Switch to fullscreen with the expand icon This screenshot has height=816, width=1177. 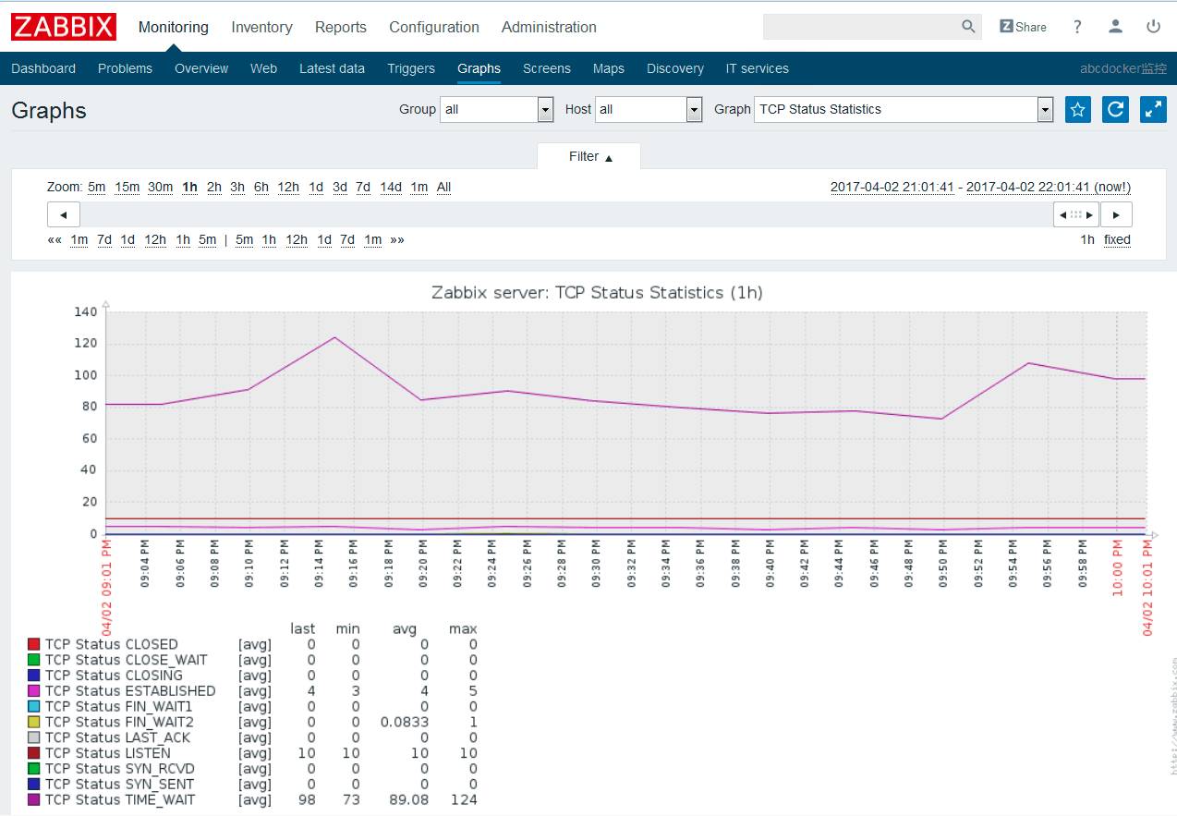coord(1153,109)
